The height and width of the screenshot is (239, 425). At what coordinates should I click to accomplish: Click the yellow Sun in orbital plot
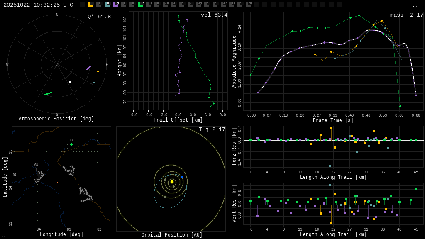point(172,182)
